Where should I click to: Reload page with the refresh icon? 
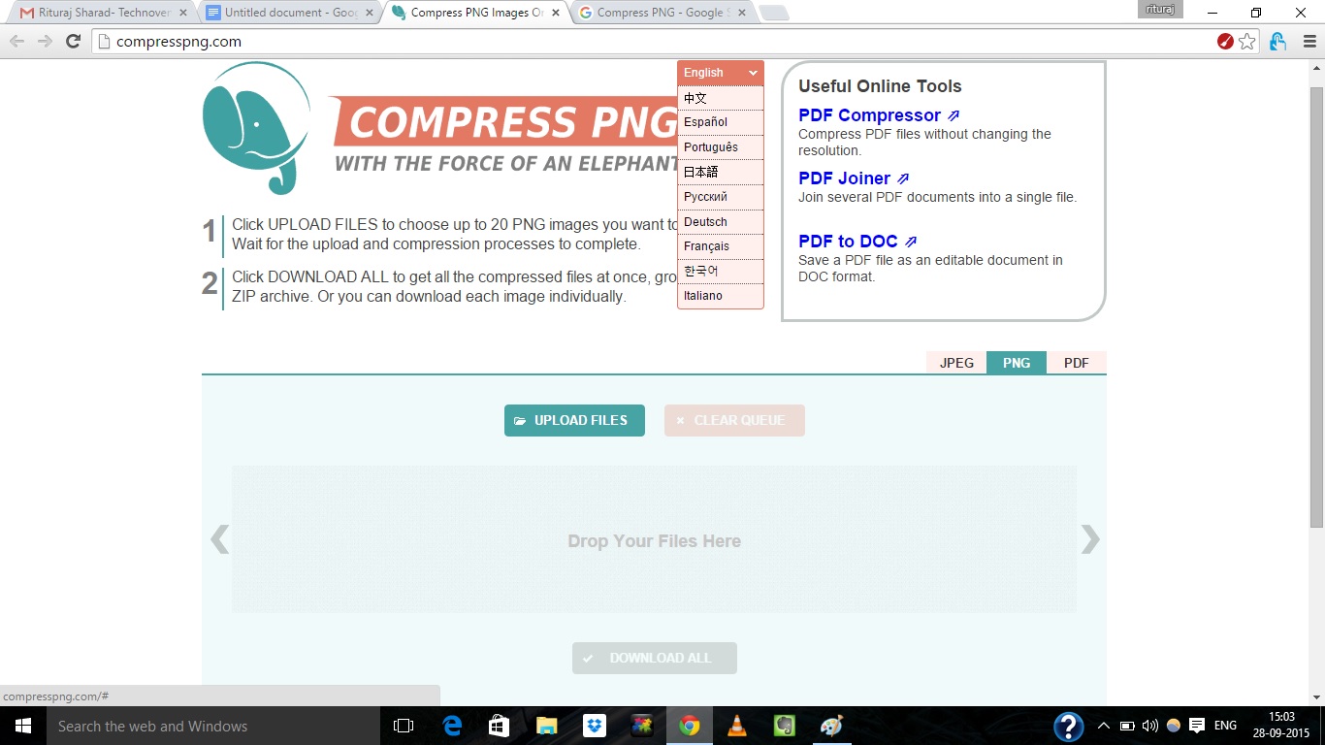[x=73, y=41]
